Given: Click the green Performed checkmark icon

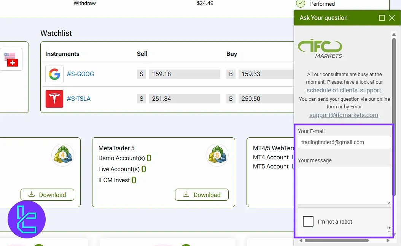Looking at the screenshot, I should pyautogui.click(x=301, y=3).
